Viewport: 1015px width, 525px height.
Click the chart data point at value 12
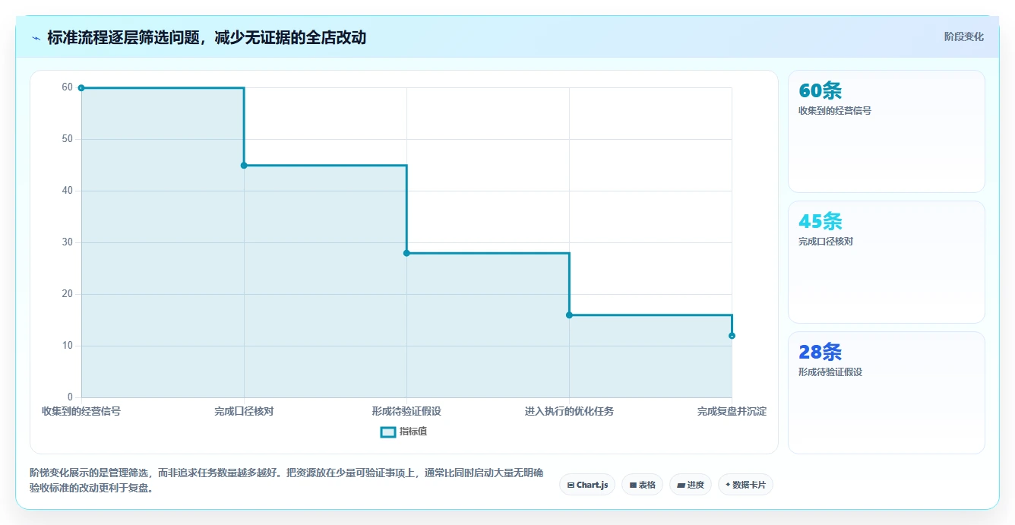pyautogui.click(x=732, y=336)
